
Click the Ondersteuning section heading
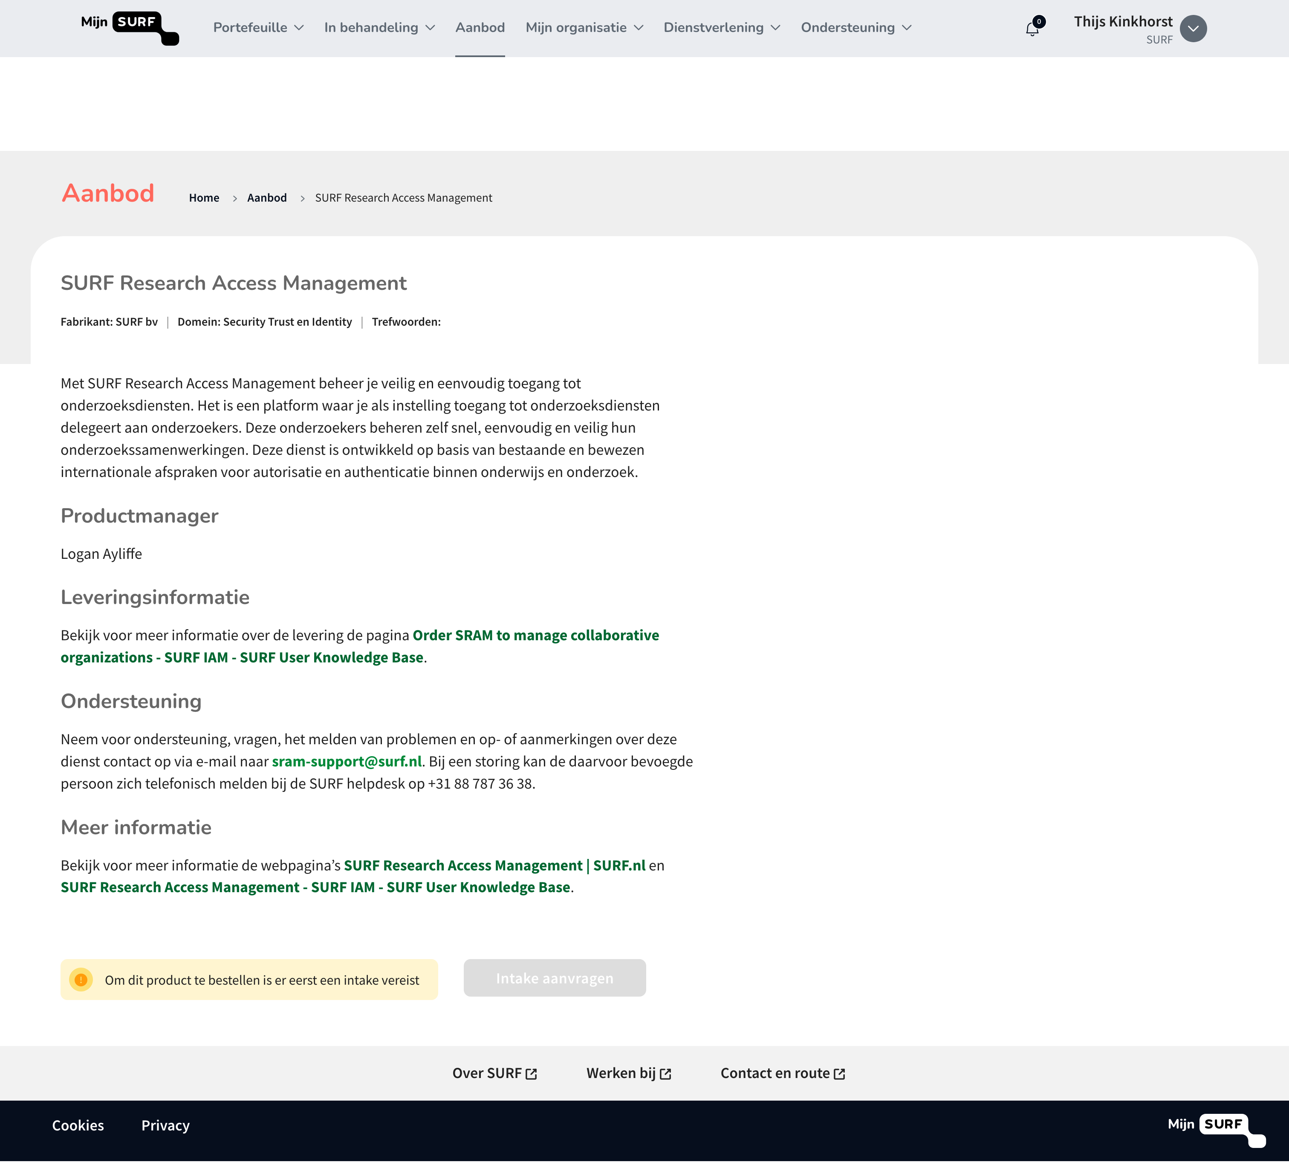point(131,701)
